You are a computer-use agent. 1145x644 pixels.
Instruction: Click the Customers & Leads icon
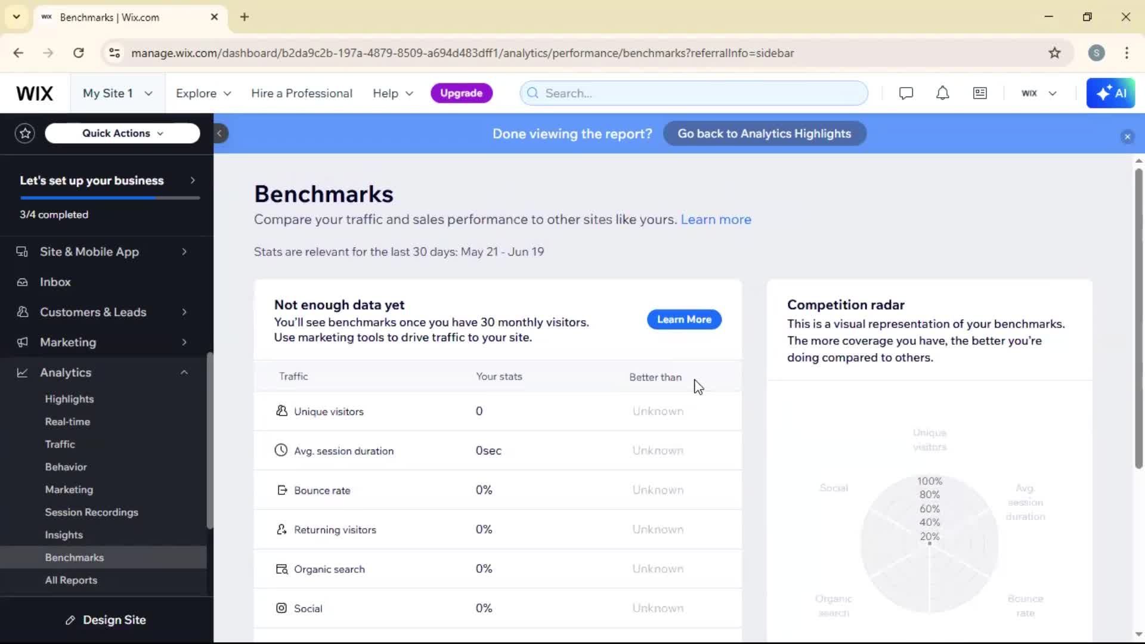pos(23,312)
